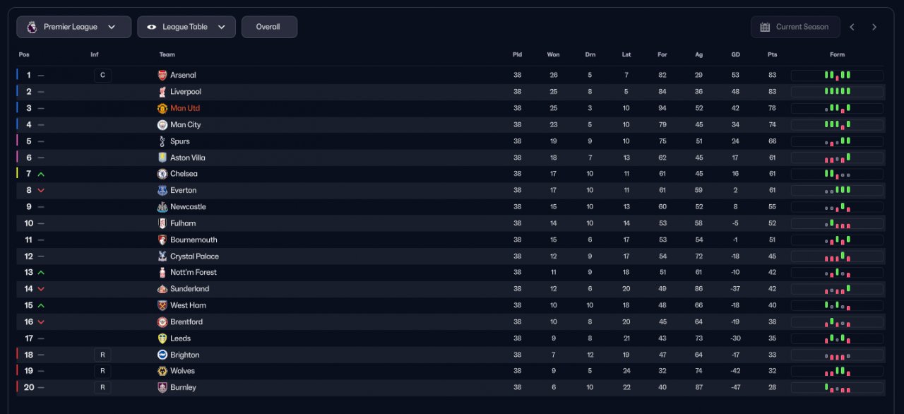Open the Man Utd team link
904x414 pixels.
[x=185, y=108]
